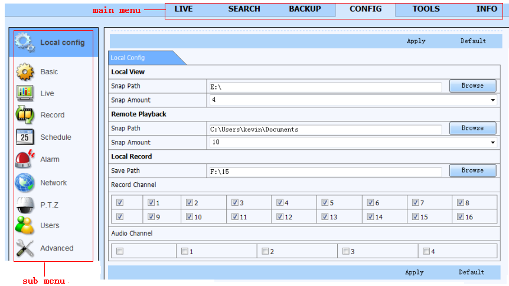Enable audio channel 3

[345, 251]
